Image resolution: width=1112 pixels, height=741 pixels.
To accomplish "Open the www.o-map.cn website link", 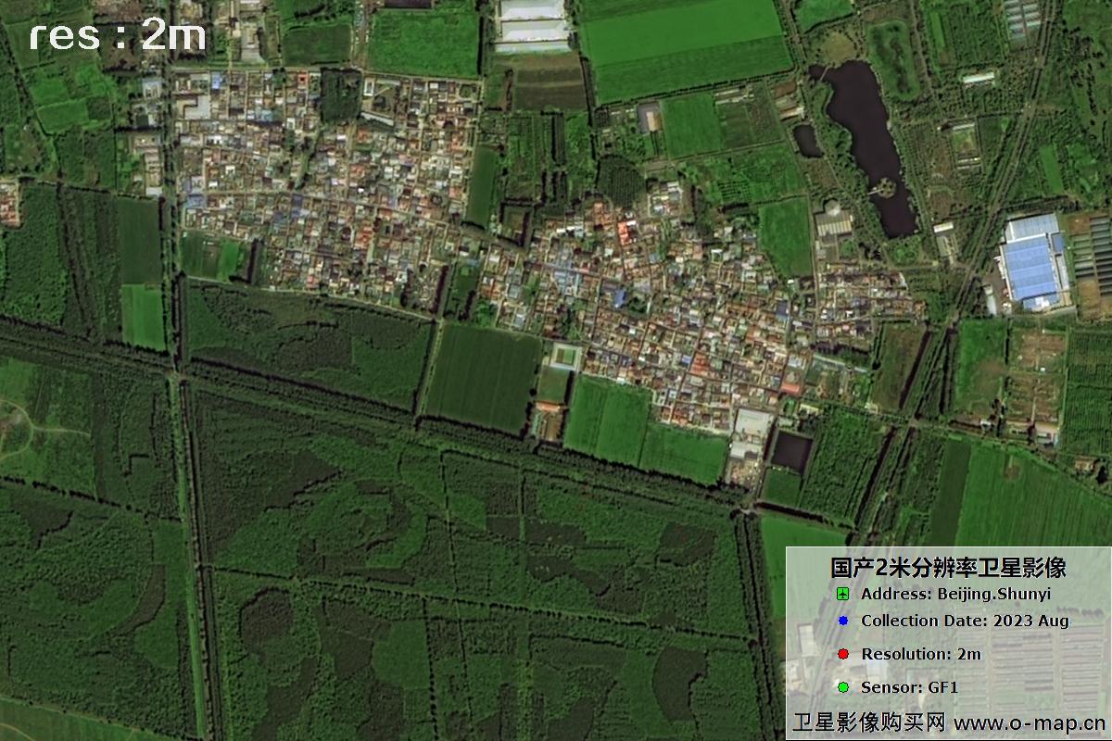I will point(1030,722).
